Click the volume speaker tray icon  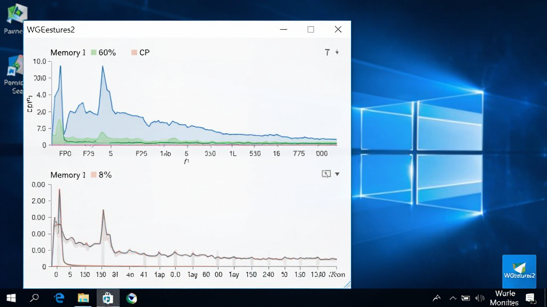pos(480,298)
